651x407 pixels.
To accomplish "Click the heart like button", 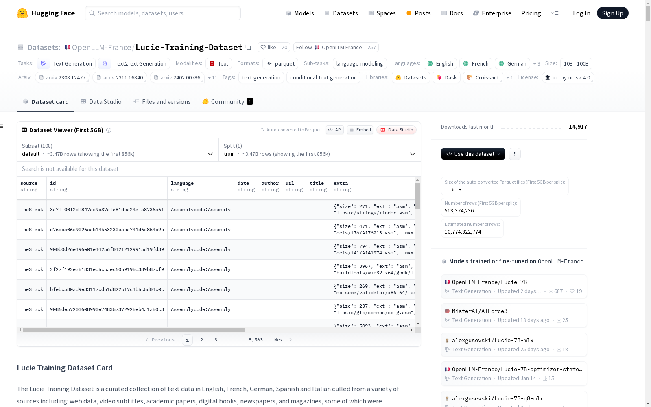I will pos(269,47).
